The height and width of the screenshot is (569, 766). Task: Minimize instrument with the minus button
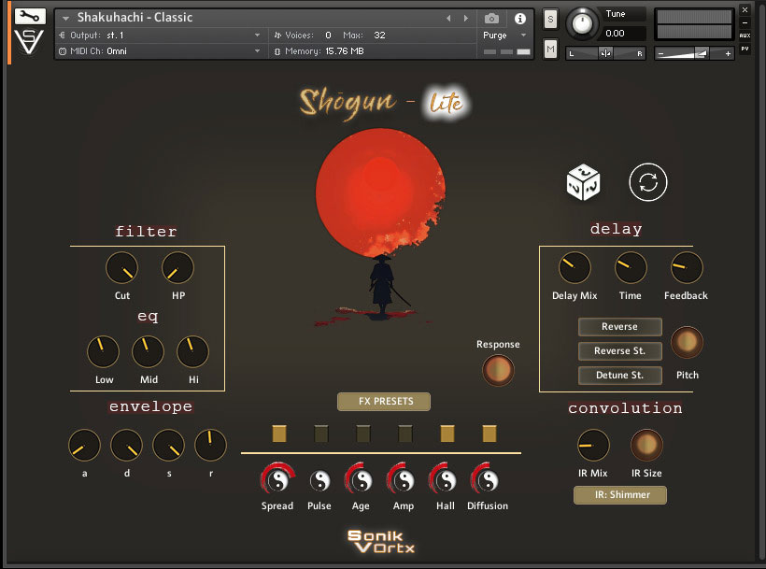point(745,23)
